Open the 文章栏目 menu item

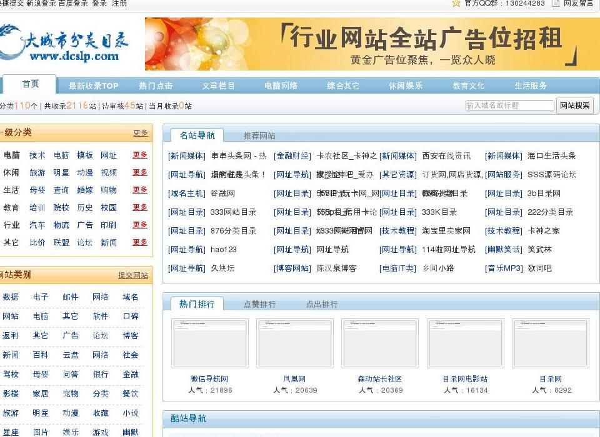(x=218, y=86)
